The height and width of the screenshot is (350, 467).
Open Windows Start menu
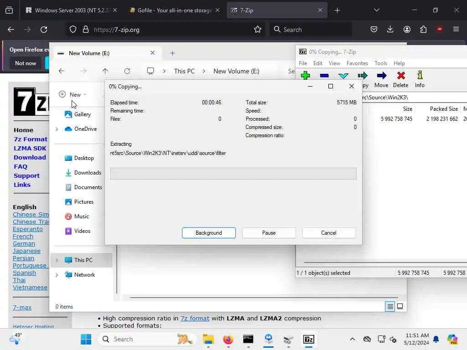tap(86, 339)
